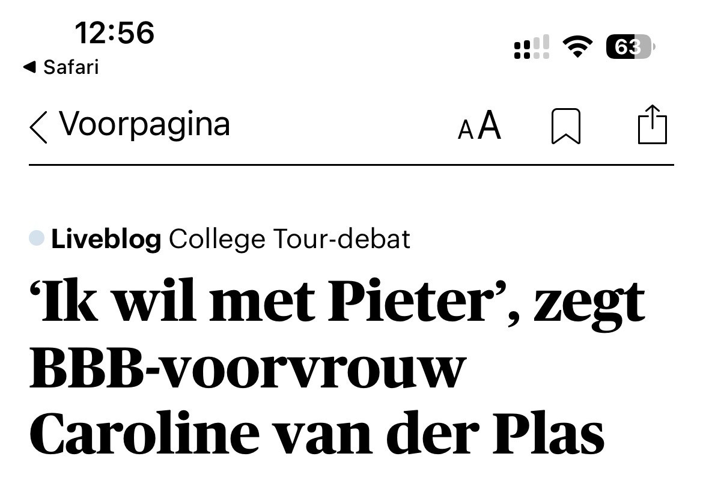
Task: Open the share sheet icon
Action: click(652, 125)
